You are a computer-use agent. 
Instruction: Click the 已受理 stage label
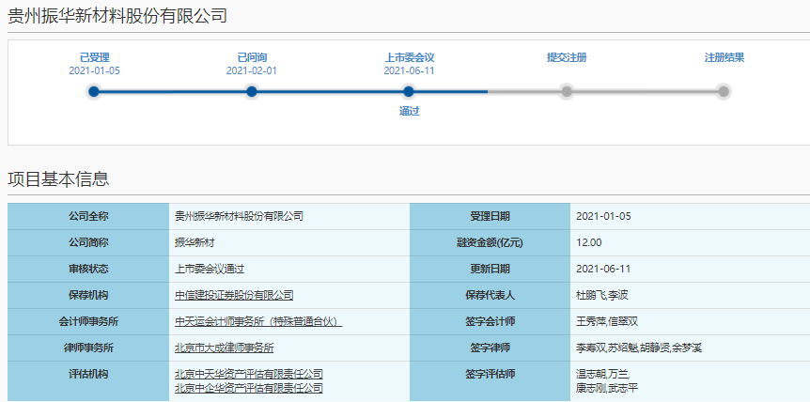click(x=94, y=57)
